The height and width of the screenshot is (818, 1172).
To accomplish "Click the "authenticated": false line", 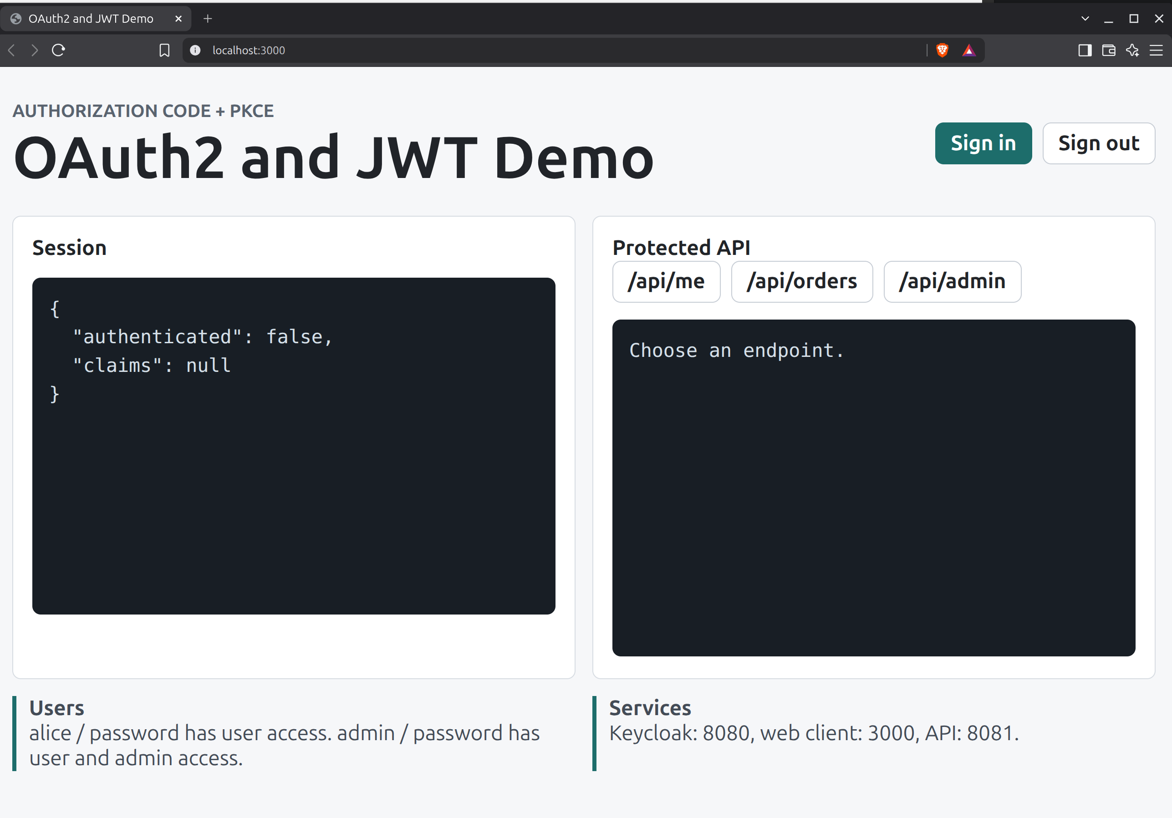I will click(x=203, y=337).
